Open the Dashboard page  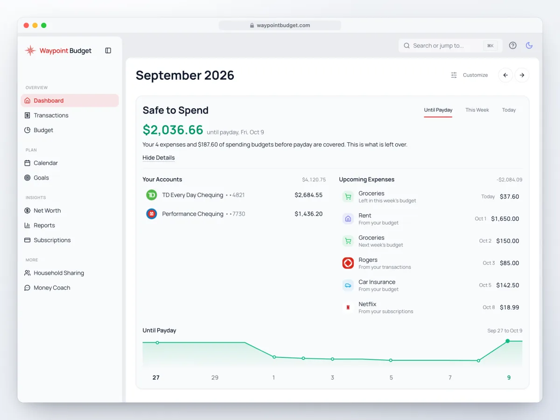[70, 100]
